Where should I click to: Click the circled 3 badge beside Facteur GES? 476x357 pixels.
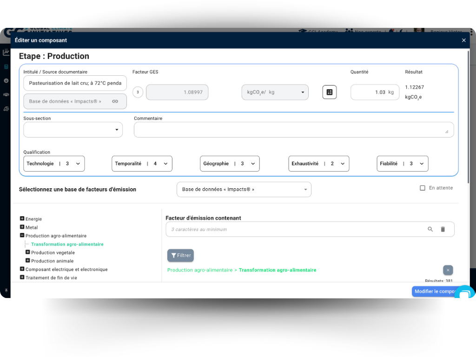coord(138,92)
